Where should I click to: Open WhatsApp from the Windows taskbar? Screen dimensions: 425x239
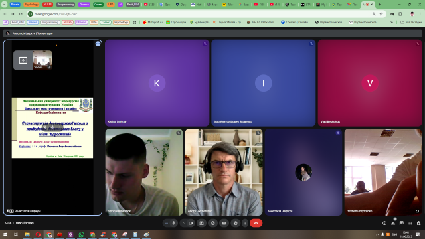pos(81,234)
